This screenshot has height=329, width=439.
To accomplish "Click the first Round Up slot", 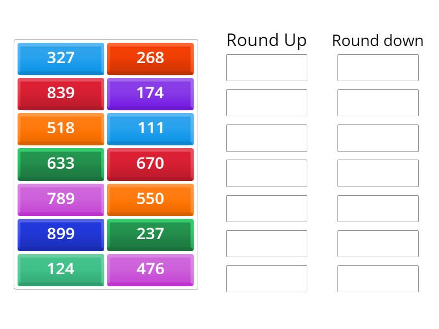I will pyautogui.click(x=267, y=68).
